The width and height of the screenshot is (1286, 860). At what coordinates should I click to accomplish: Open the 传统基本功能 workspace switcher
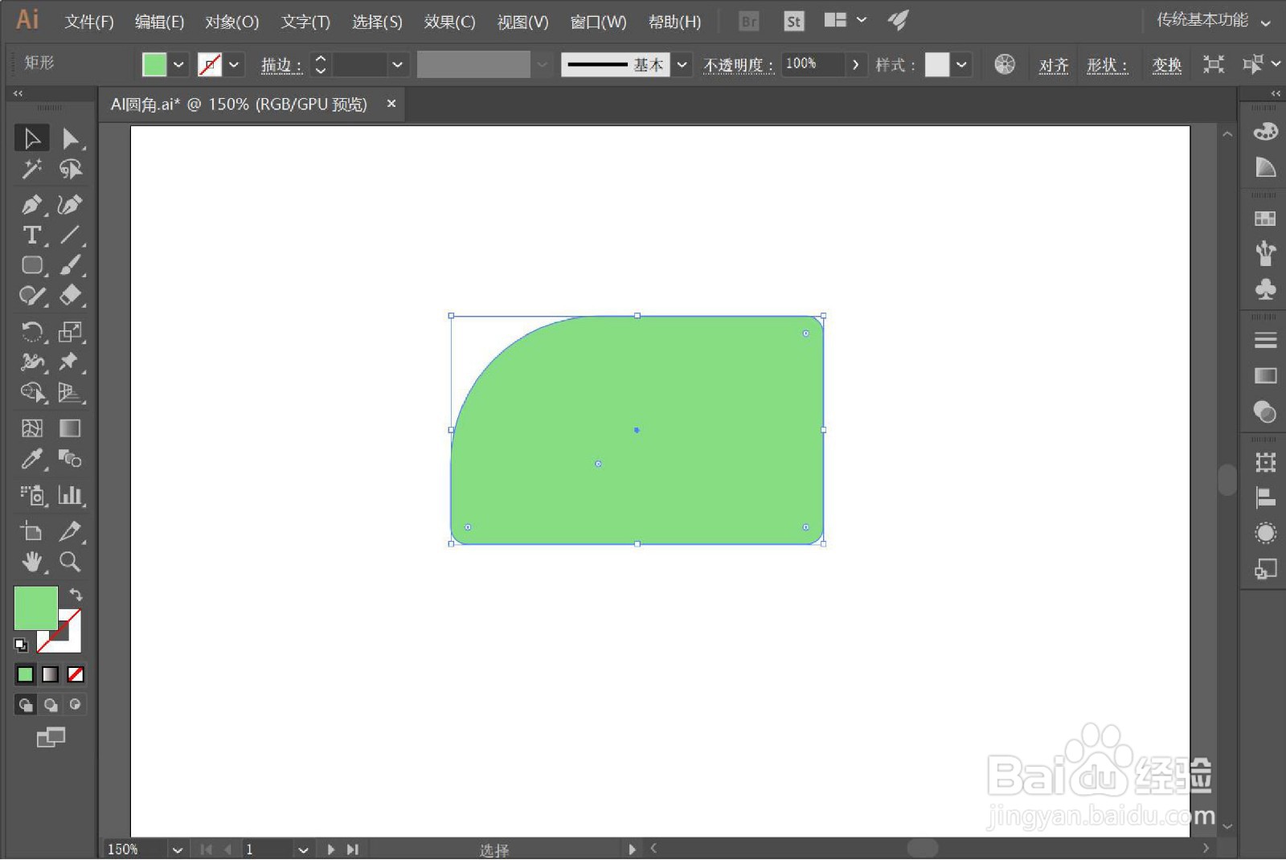point(1214,21)
